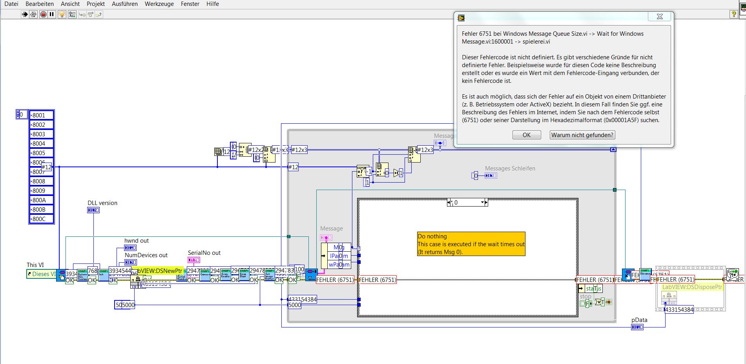Click the Step Into toolbar icon
The width and height of the screenshot is (746, 364).
[82, 15]
